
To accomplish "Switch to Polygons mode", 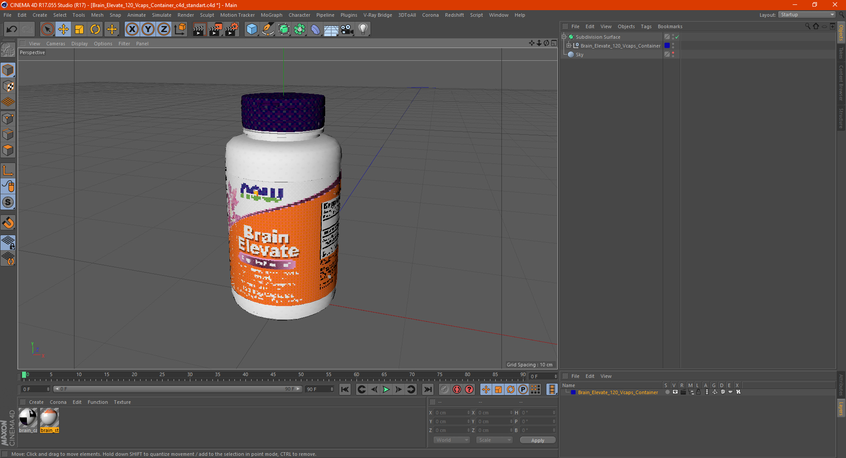I will [x=8, y=150].
